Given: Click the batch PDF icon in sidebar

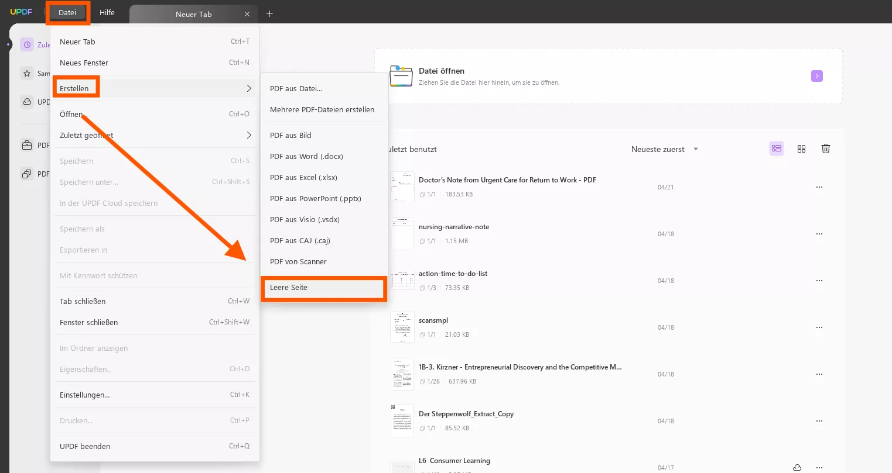Looking at the screenshot, I should (x=27, y=174).
